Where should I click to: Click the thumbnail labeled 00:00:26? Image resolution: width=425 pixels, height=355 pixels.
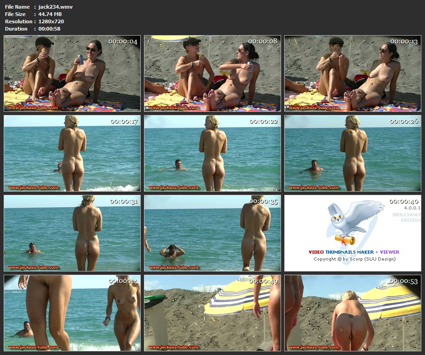[352, 153]
